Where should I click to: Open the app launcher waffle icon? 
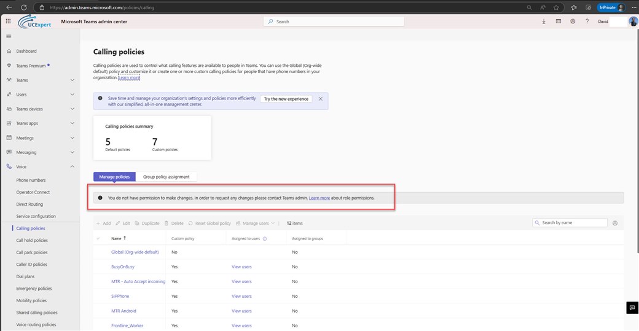pyautogui.click(x=8, y=21)
